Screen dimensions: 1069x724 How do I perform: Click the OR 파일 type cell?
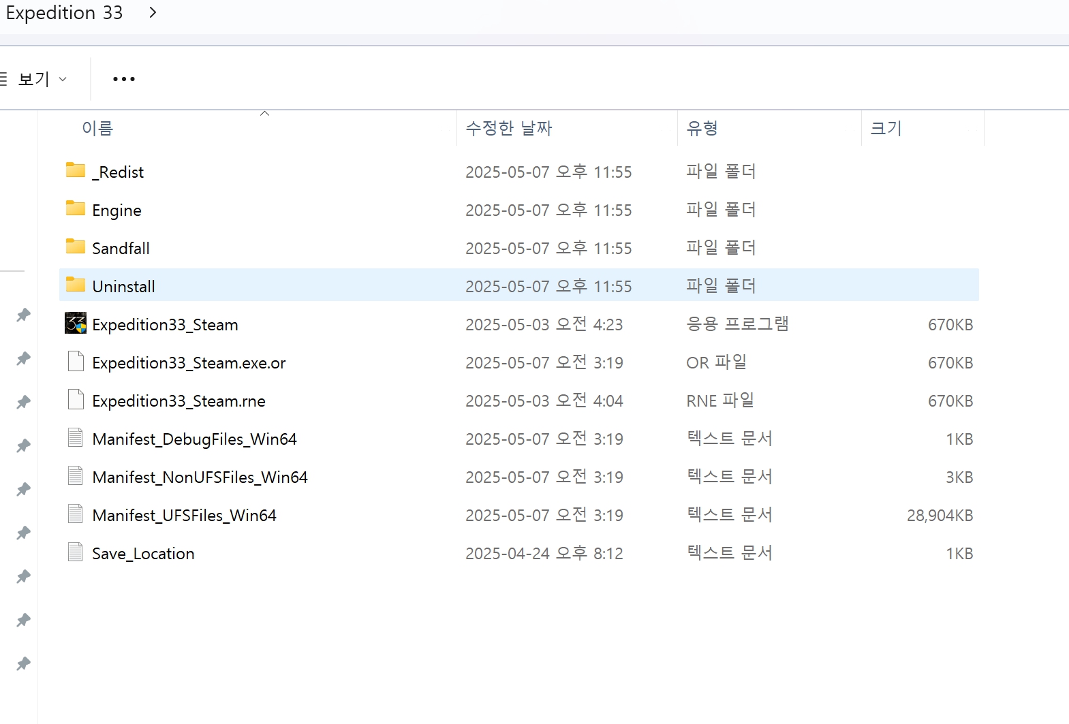click(x=717, y=362)
